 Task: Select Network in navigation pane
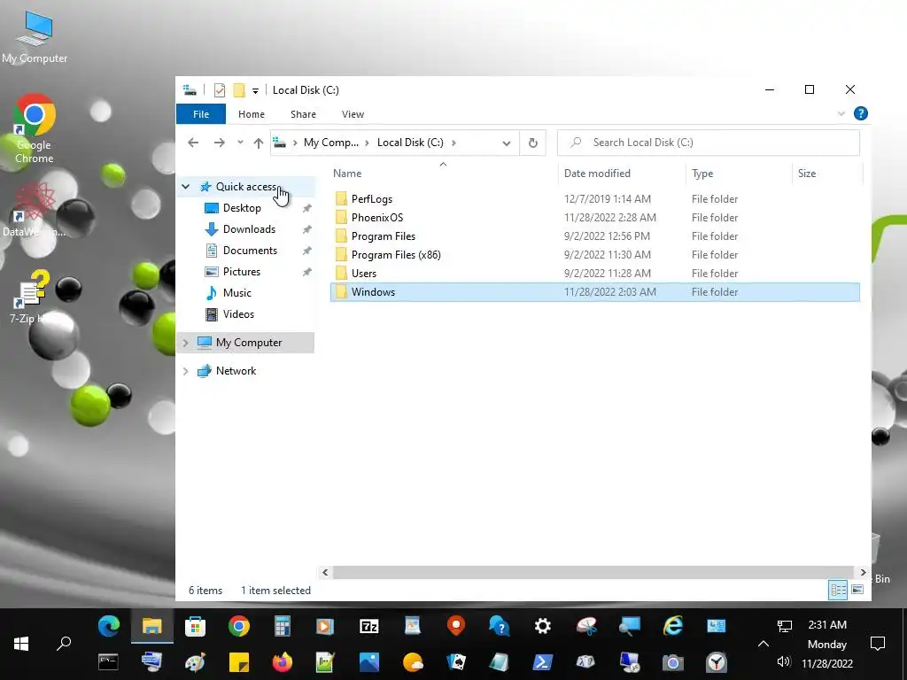[236, 371]
